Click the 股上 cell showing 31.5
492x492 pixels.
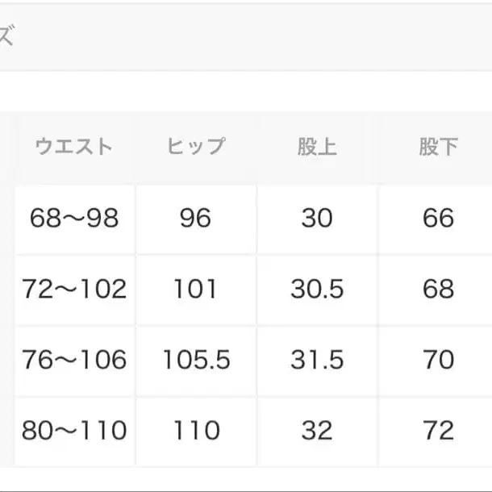point(317,360)
